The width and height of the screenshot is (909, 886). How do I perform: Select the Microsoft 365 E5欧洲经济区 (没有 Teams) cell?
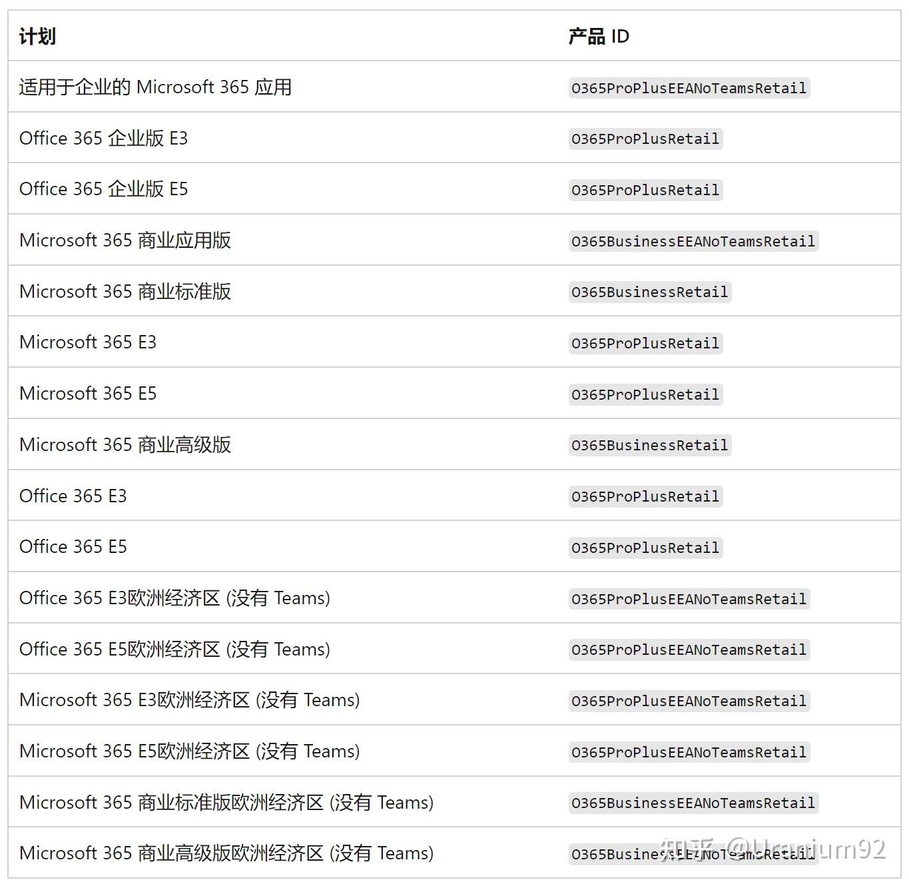point(190,751)
